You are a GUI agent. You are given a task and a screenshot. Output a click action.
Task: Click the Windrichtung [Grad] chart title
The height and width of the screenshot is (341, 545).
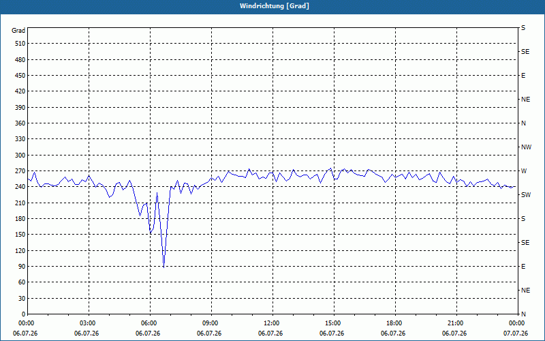275,6
